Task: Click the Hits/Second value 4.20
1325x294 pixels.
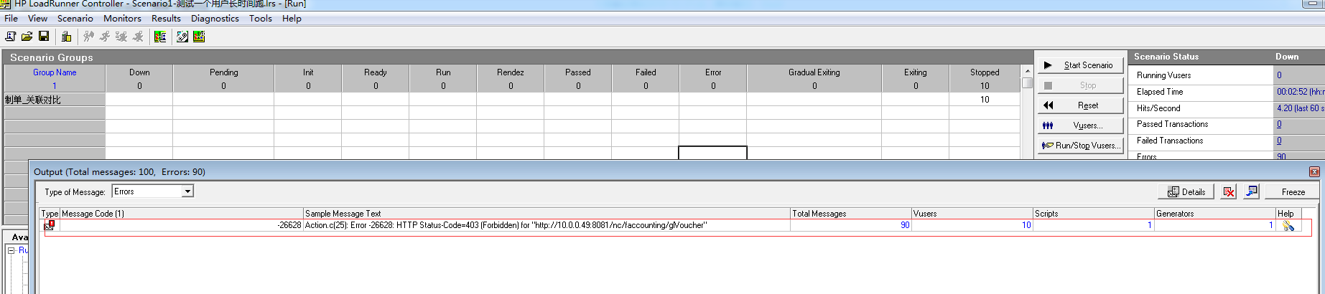Action: pos(1301,108)
